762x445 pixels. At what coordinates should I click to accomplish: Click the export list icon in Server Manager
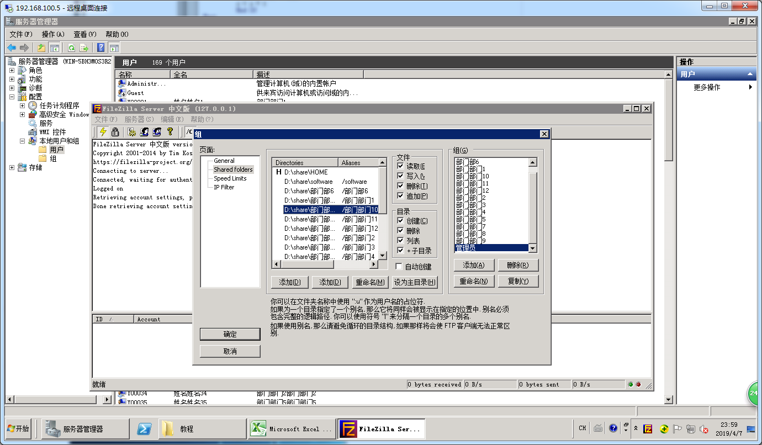84,47
